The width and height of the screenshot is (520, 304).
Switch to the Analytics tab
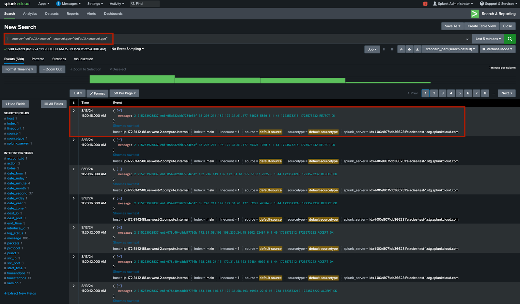click(30, 14)
